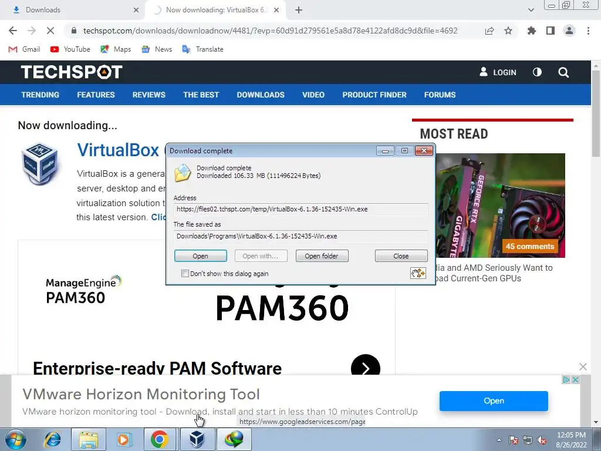Open the Windows Start button
601x451 pixels.
[16, 439]
